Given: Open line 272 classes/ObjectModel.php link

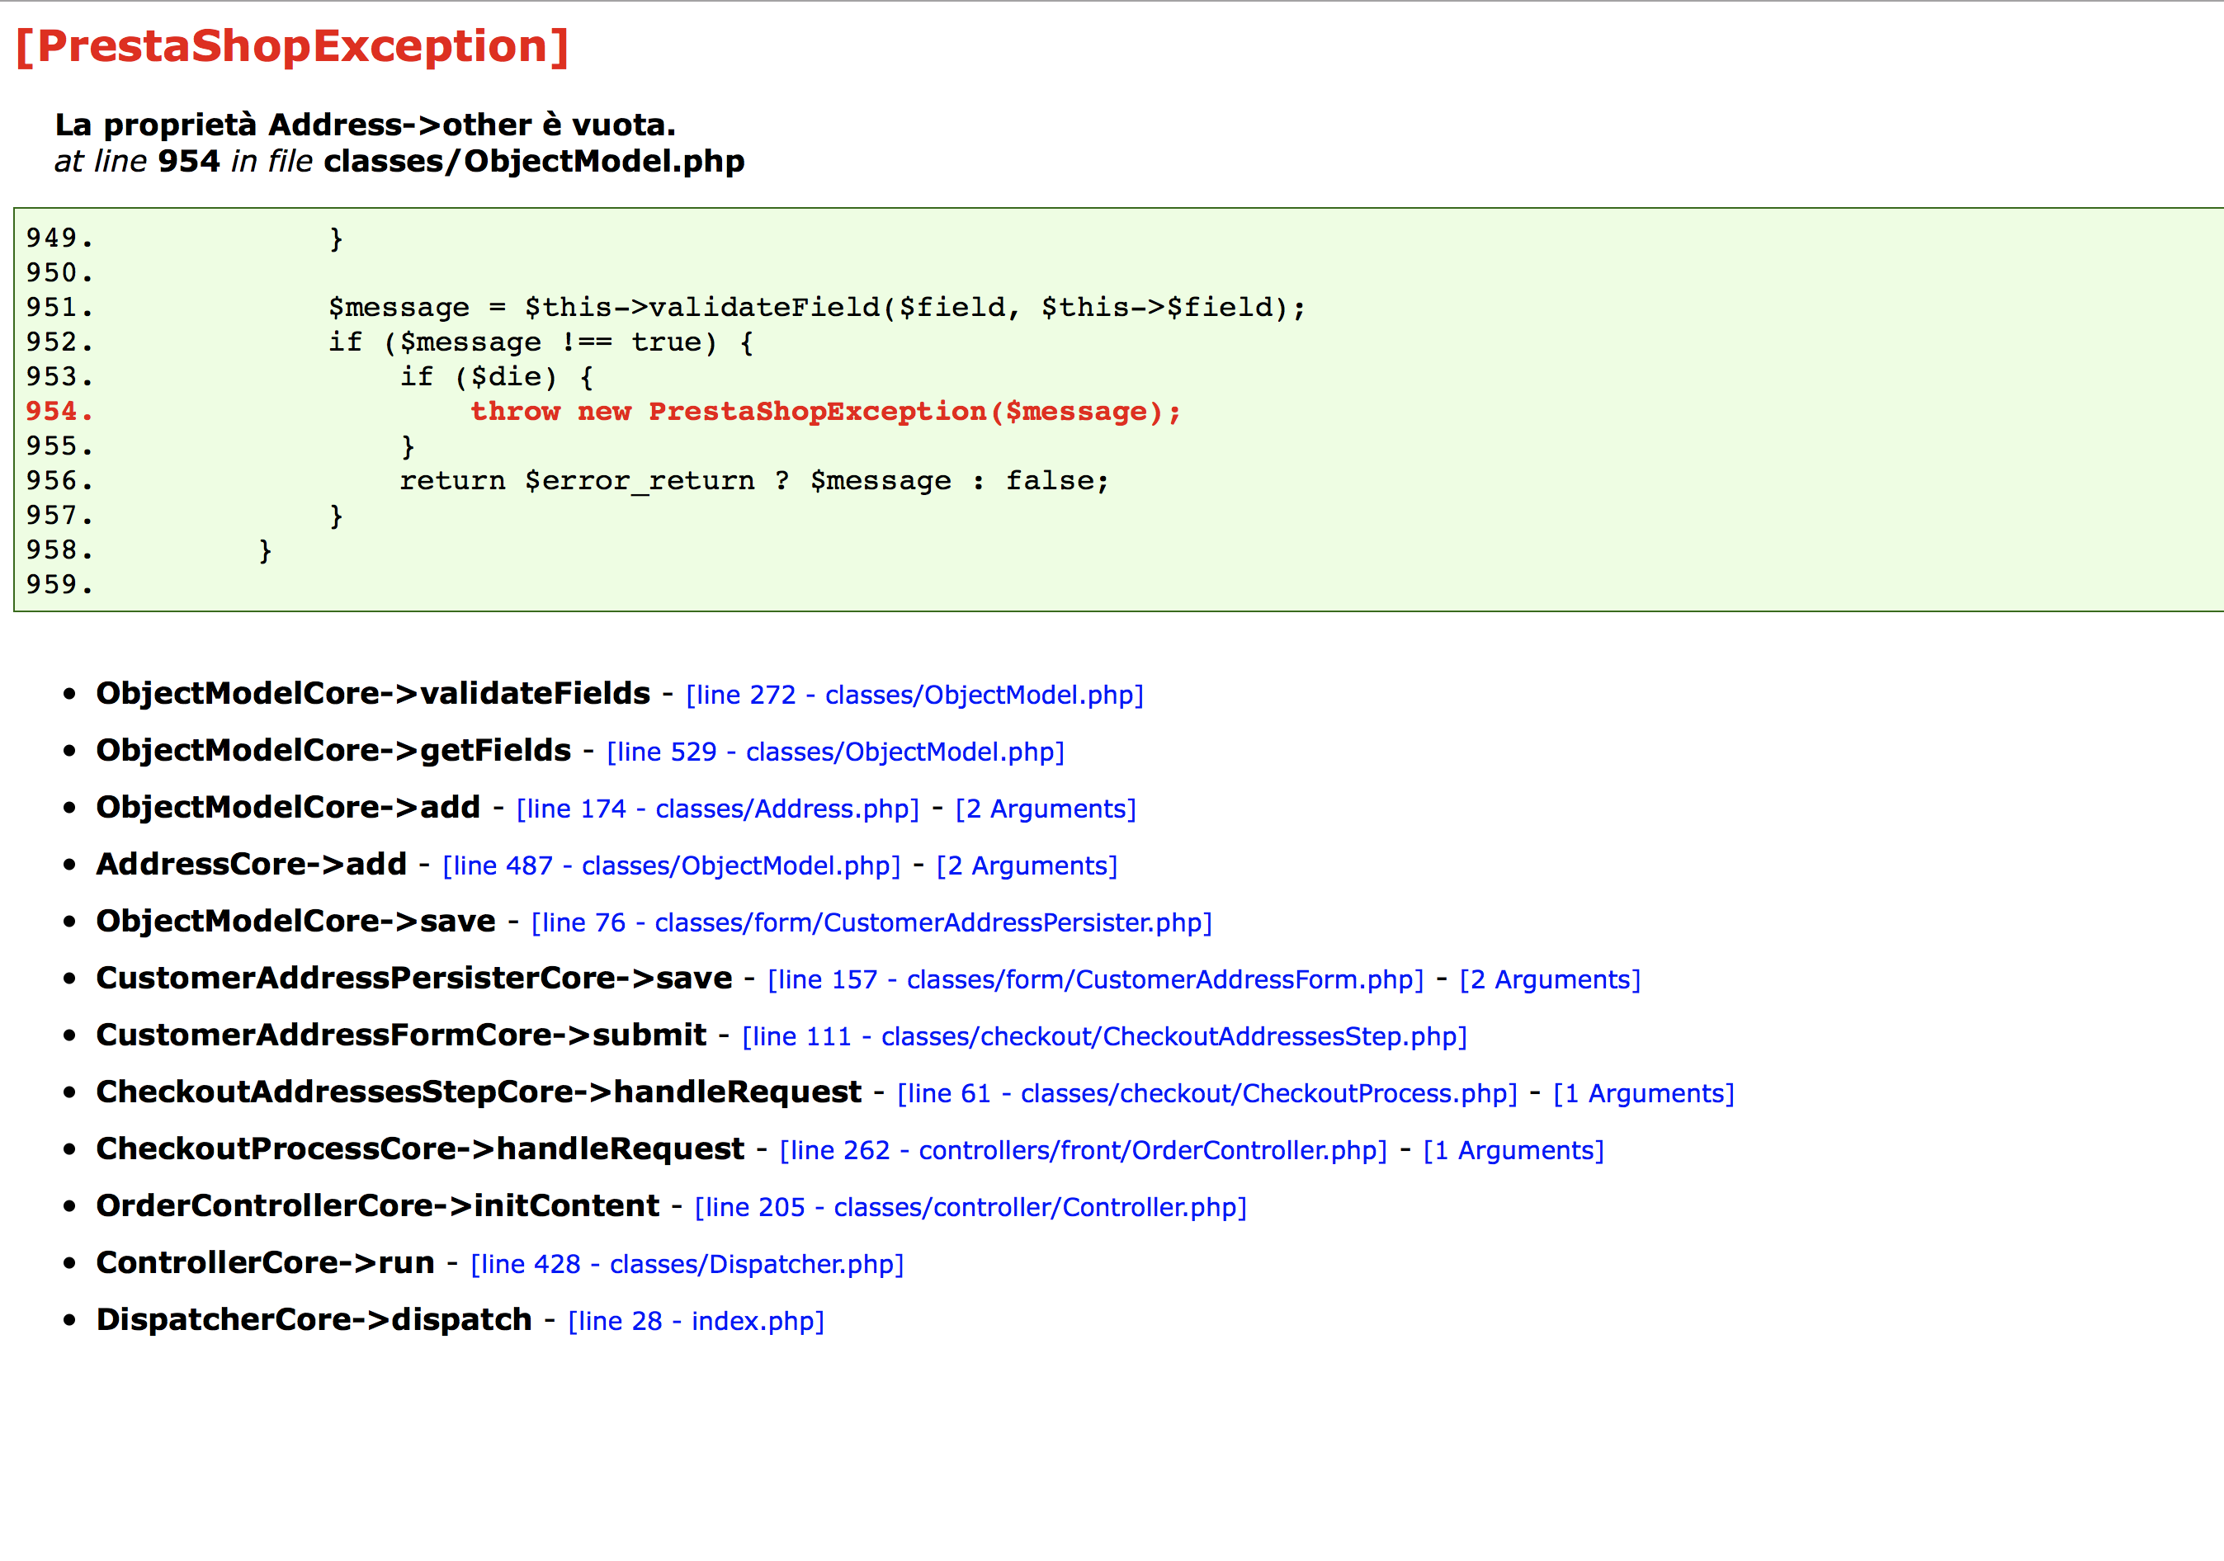Looking at the screenshot, I should click(x=914, y=695).
